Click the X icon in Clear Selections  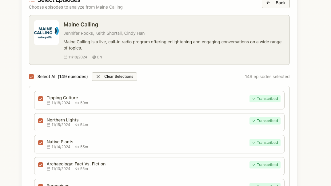coord(98,77)
